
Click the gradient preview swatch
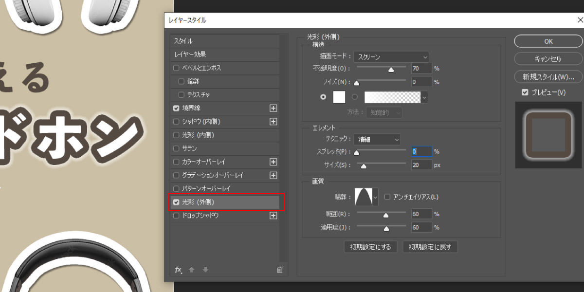point(393,97)
